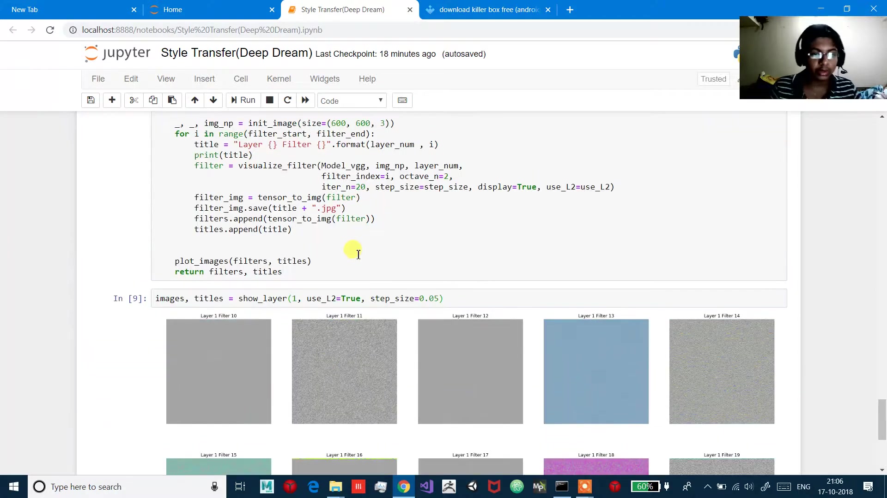Screen dimensions: 887x498
Task: Click the taskbar search box
Action: (127, 486)
